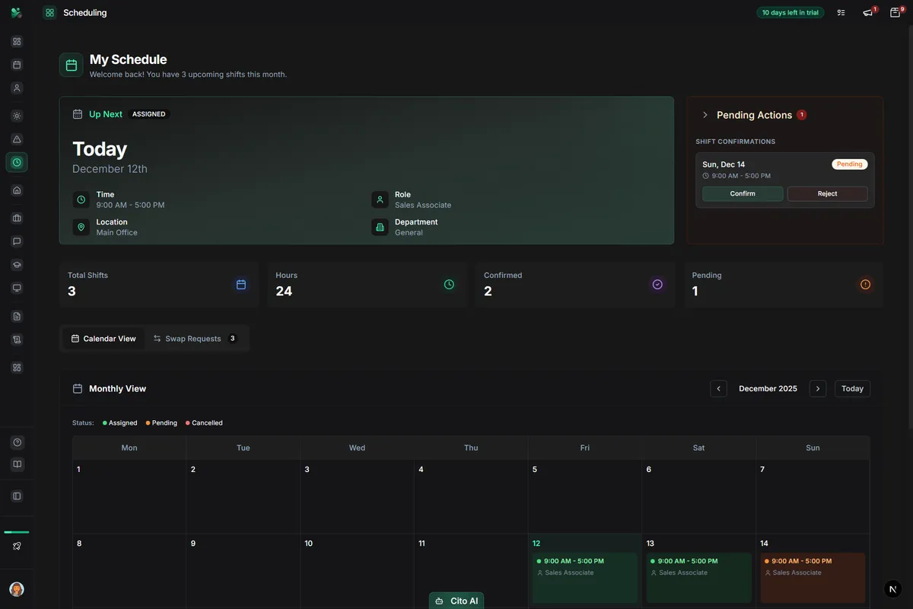Viewport: 913px width, 609px height.
Task: Click the "December 2025" month label
Action: (768, 388)
